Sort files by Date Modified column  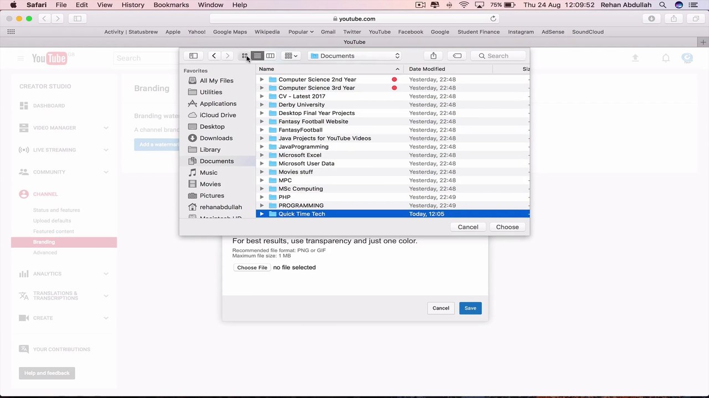pos(448,69)
